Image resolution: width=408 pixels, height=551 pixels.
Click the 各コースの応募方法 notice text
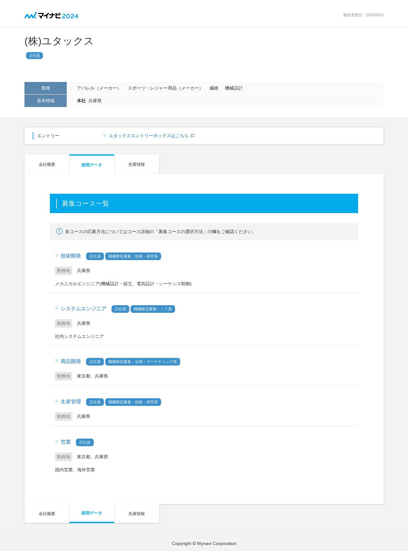(160, 232)
